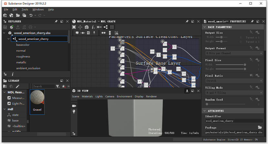Undock the Explorer panel
Image resolution: width=268 pixels, height=144 pixels.
(x=62, y=22)
